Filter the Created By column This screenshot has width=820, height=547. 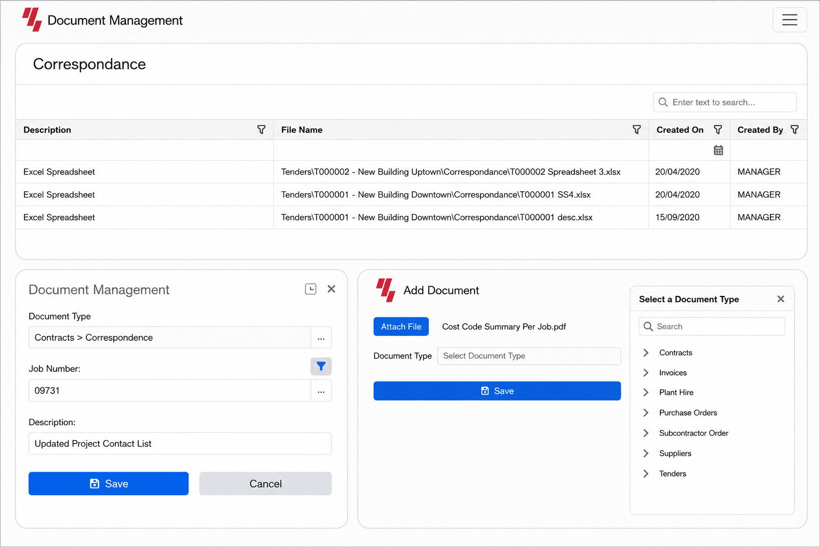pos(794,130)
